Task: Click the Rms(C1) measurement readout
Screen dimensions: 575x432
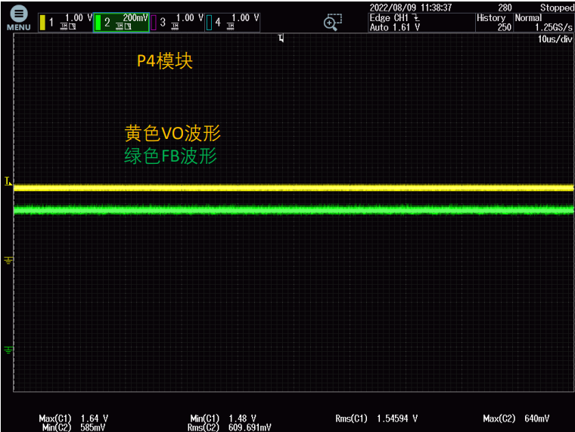Action: click(x=376, y=418)
